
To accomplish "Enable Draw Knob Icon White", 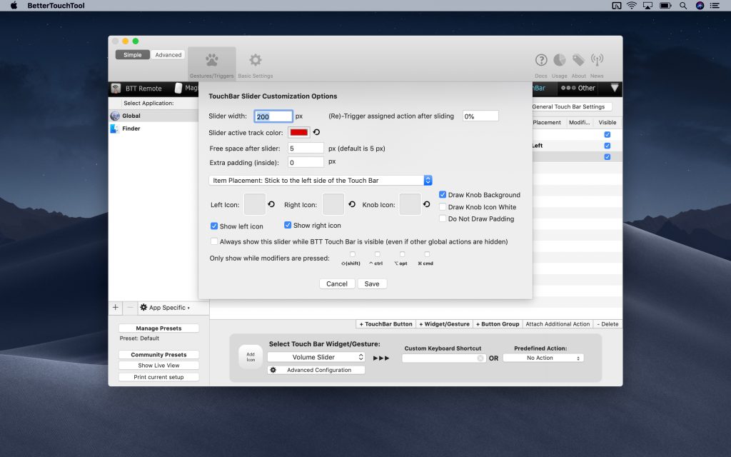I will [443, 206].
